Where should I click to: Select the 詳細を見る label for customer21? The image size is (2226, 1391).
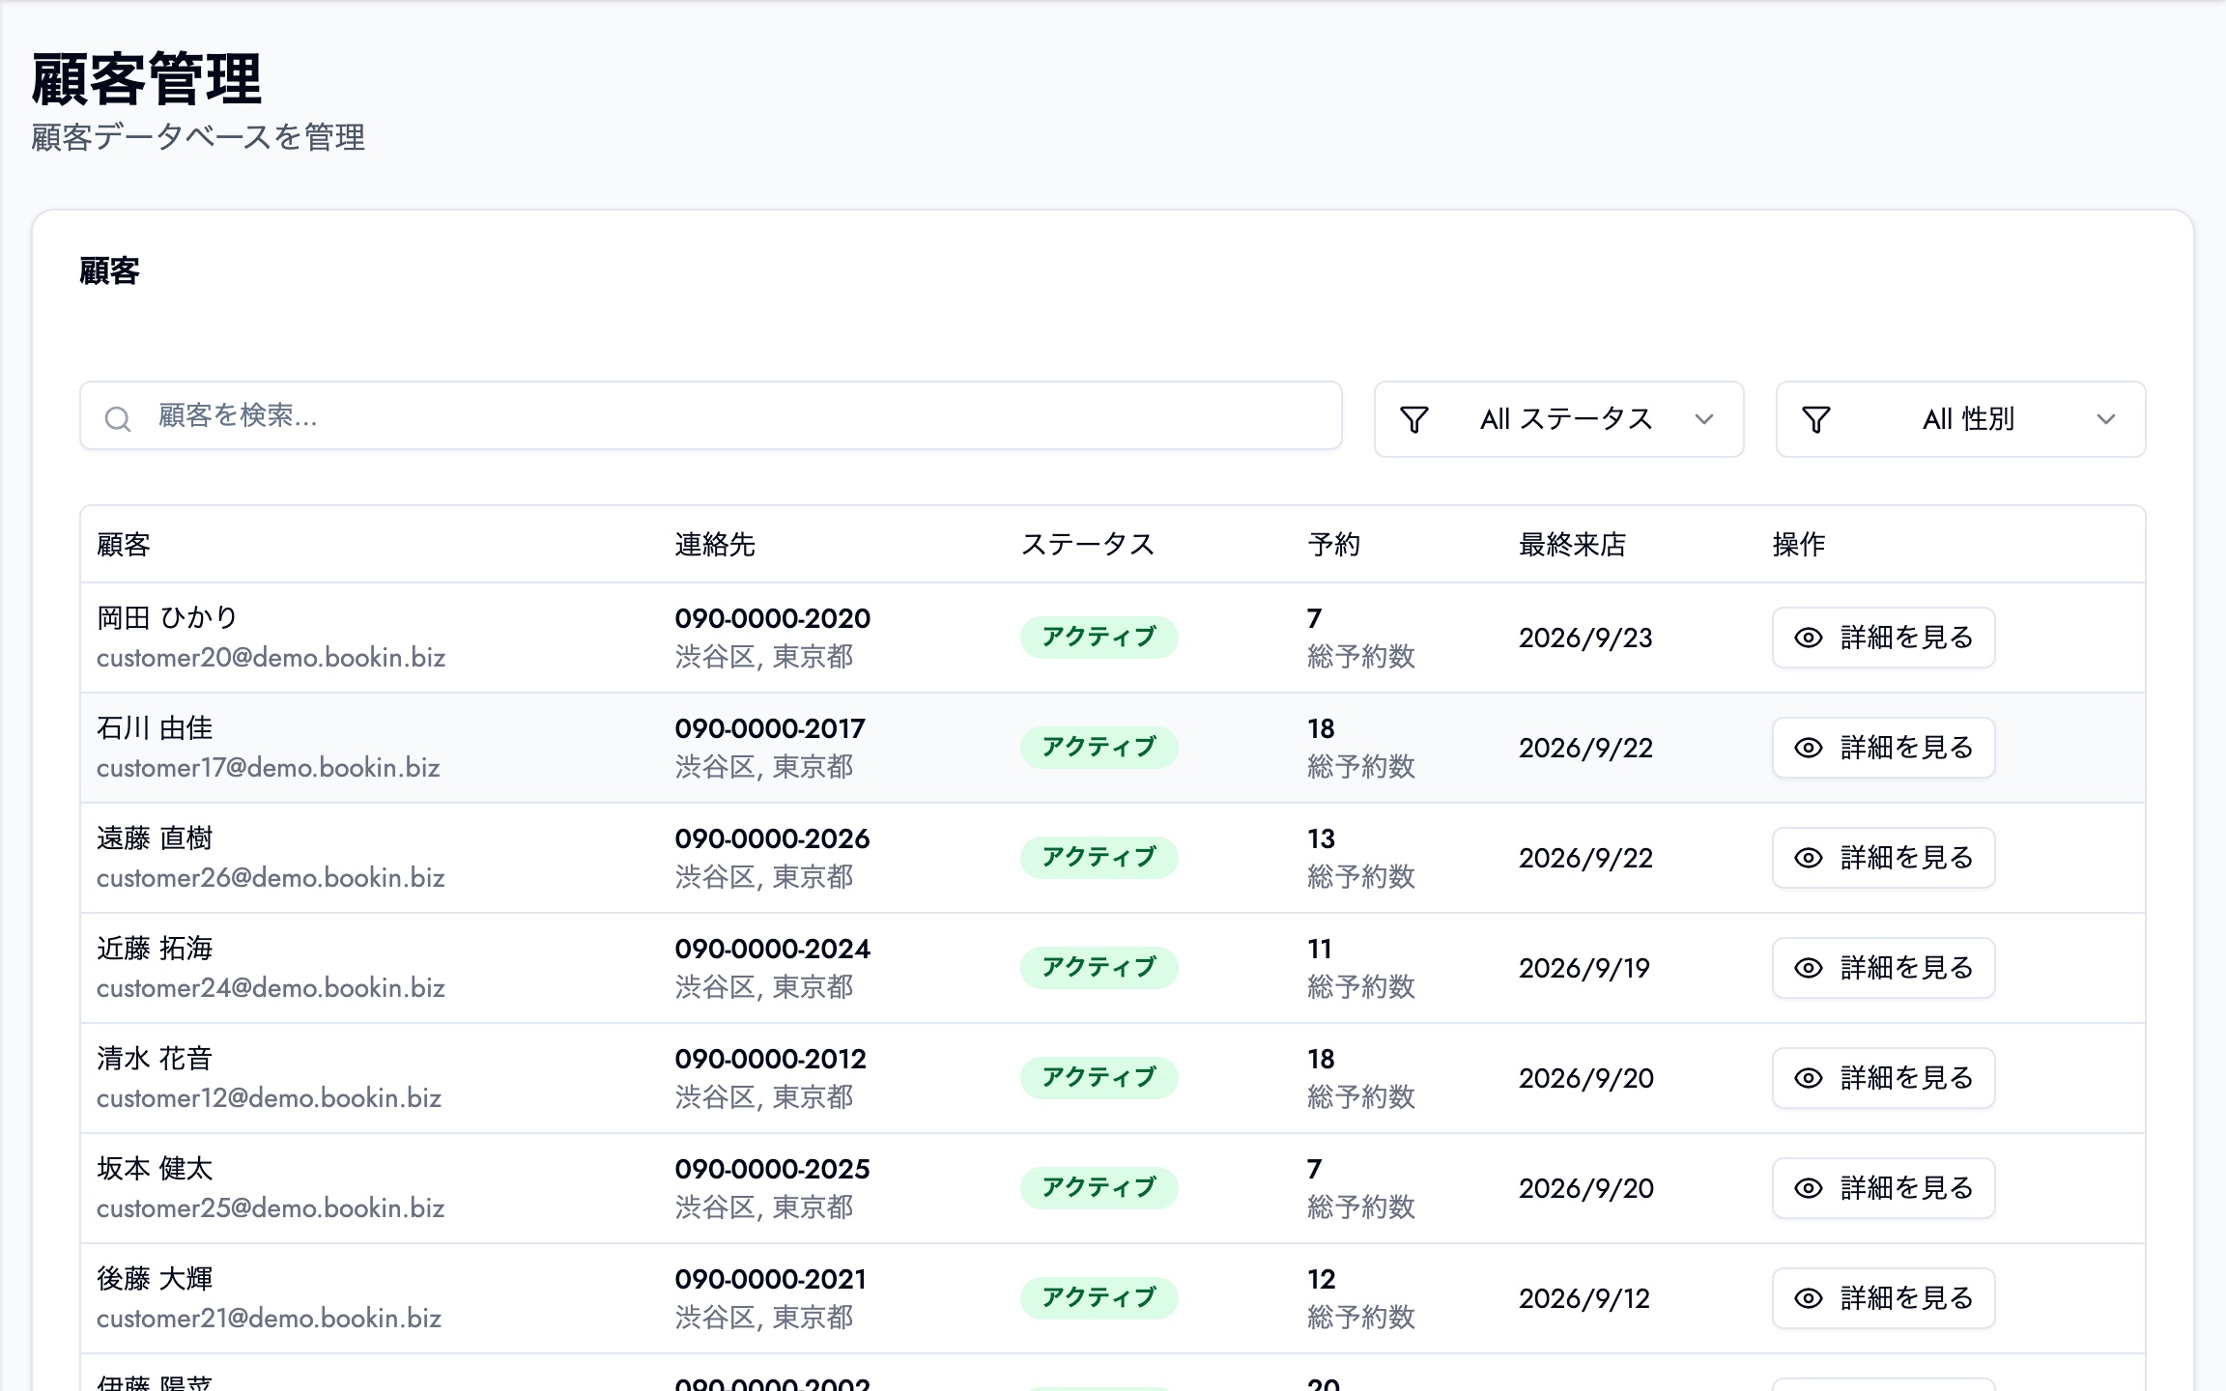[1906, 1298]
